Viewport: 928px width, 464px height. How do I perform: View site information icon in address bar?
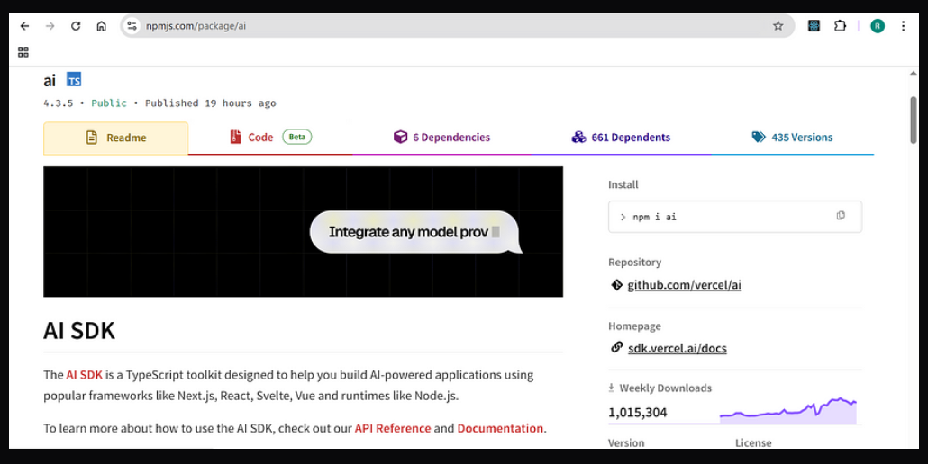132,26
